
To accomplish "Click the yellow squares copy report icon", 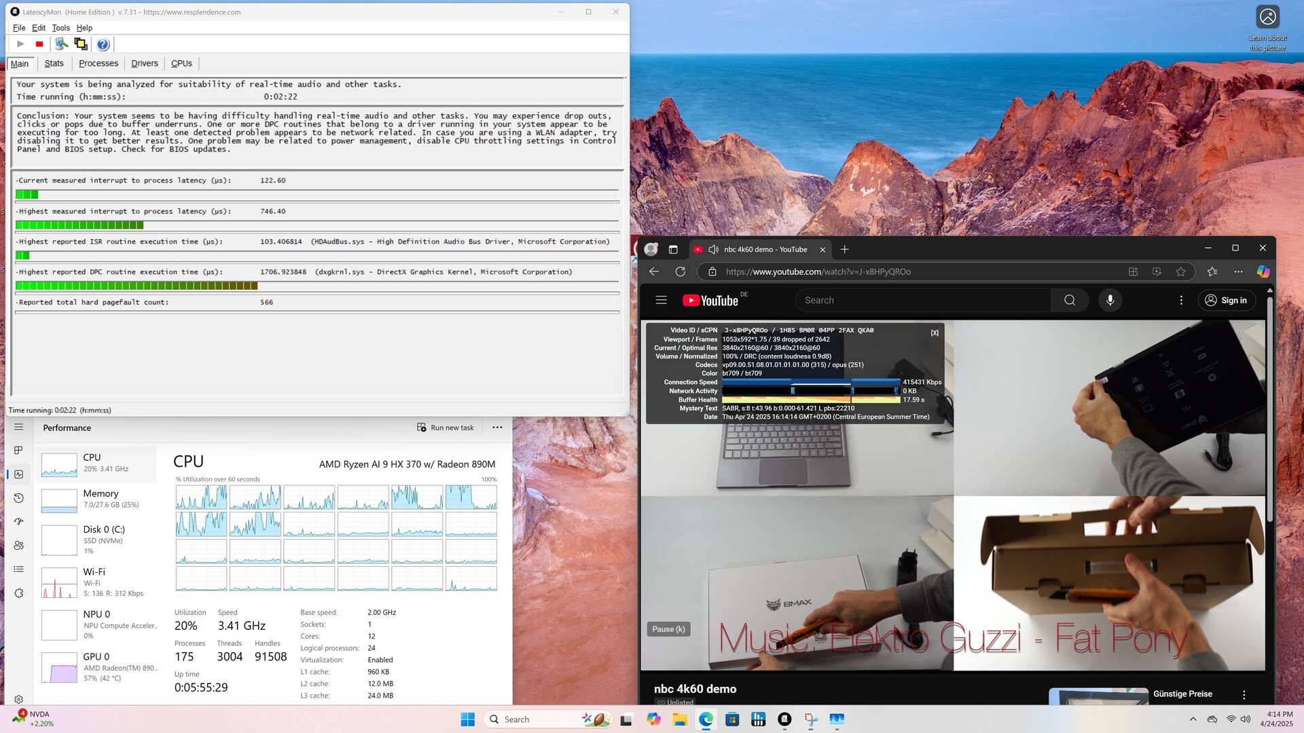I will point(81,44).
